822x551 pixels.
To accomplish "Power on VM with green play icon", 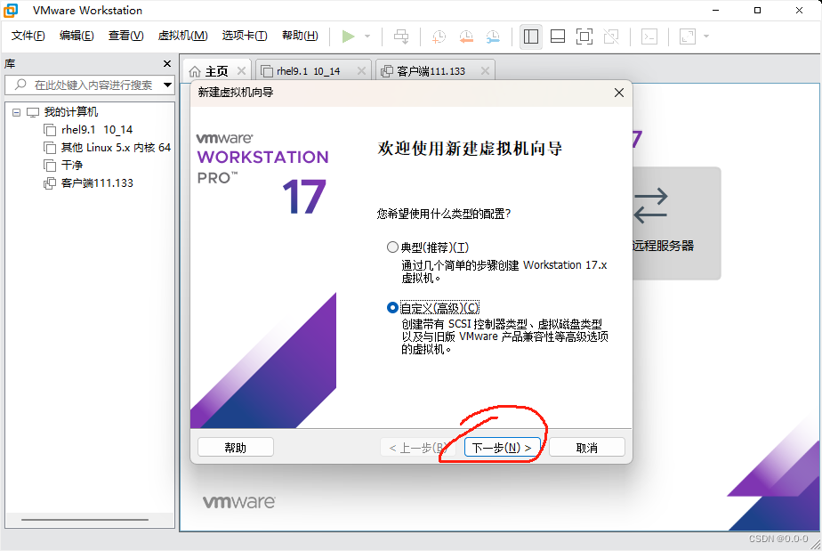I will (x=348, y=36).
